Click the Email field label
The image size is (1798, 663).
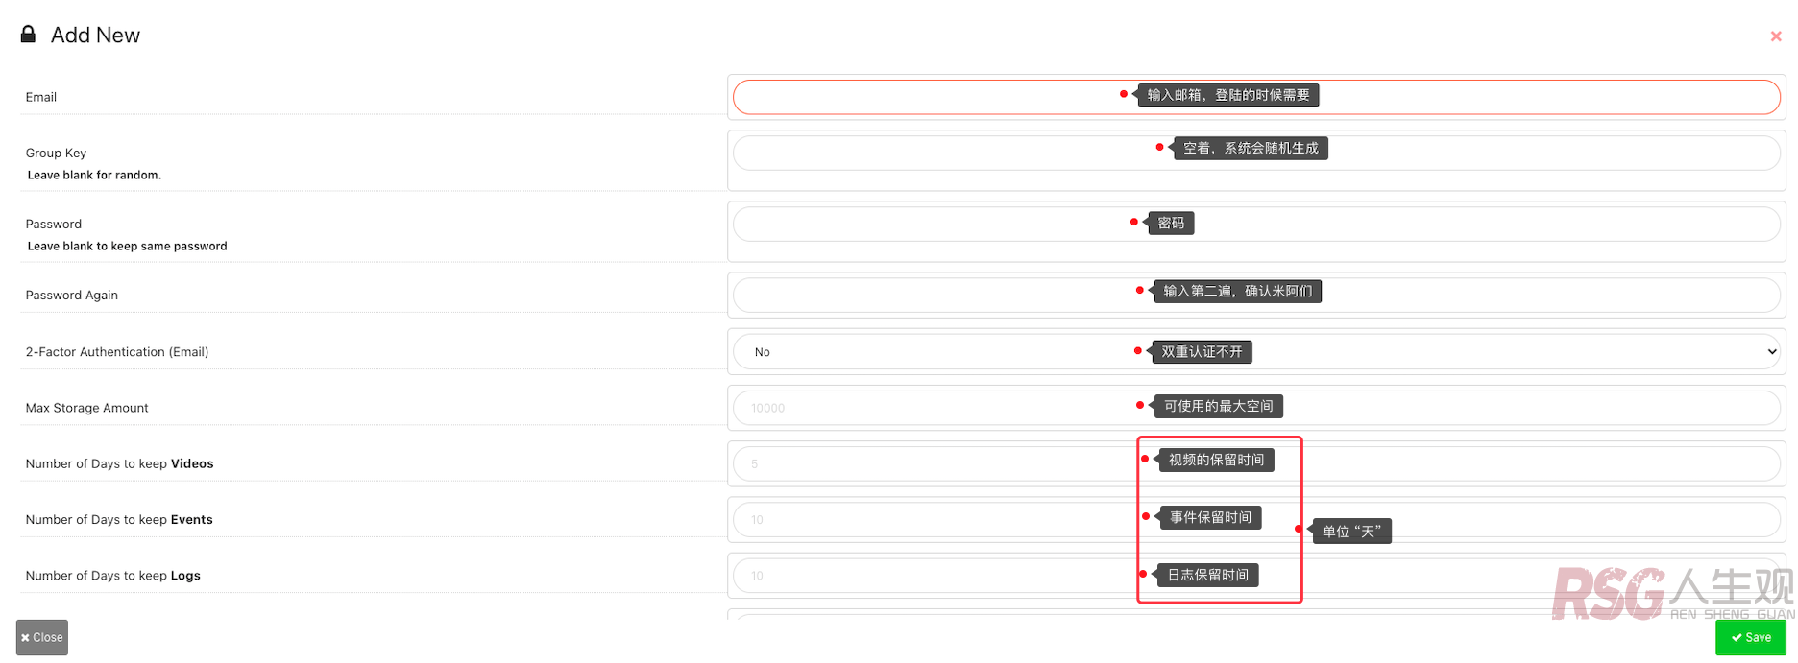coord(41,97)
